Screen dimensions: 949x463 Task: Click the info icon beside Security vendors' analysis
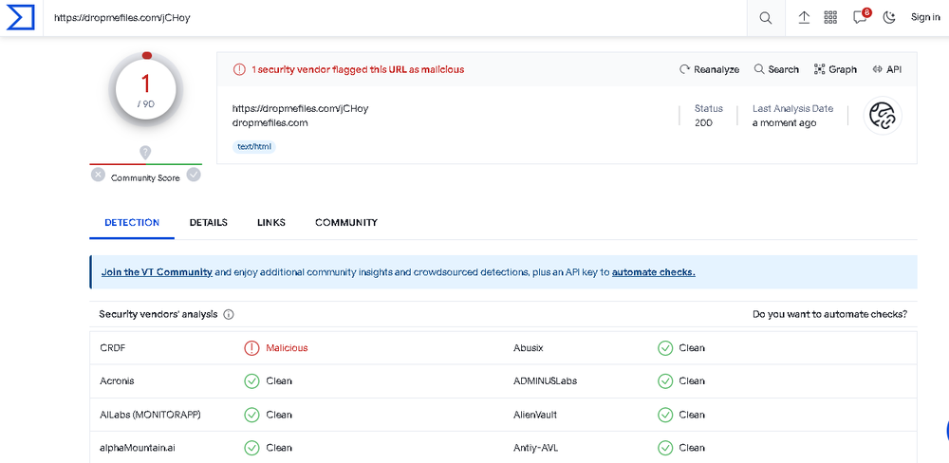click(229, 315)
